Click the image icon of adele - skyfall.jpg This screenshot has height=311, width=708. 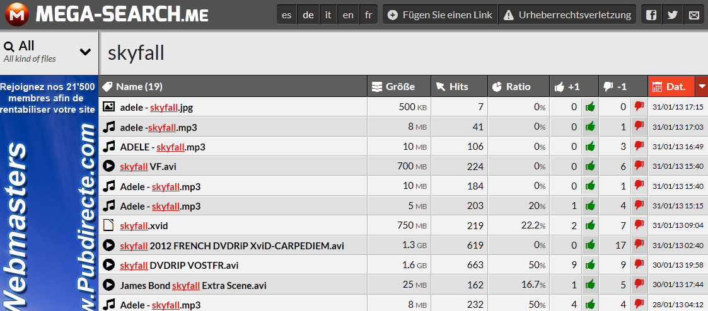(x=108, y=107)
